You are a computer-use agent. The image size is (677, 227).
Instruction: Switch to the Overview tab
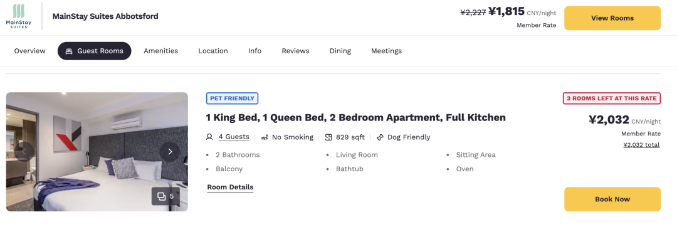[x=30, y=51]
